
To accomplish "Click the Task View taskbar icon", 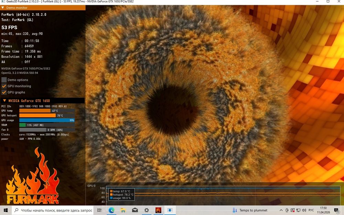I will tap(99, 210).
